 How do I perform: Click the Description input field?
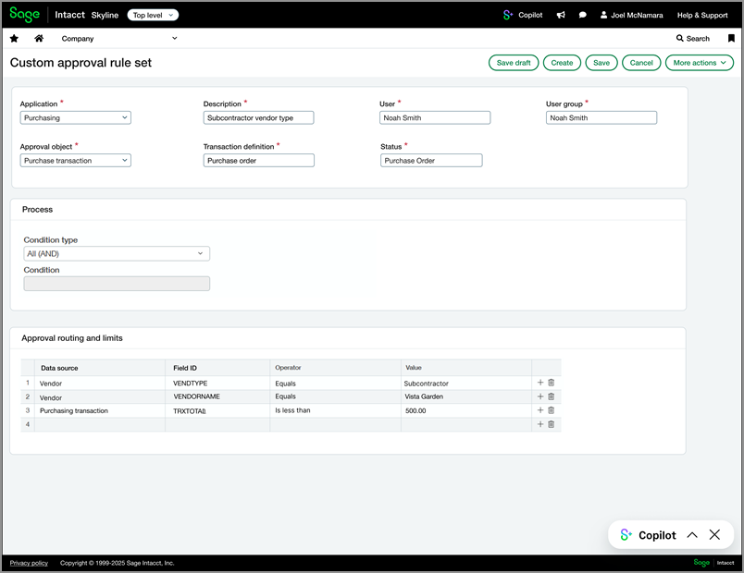coord(258,117)
